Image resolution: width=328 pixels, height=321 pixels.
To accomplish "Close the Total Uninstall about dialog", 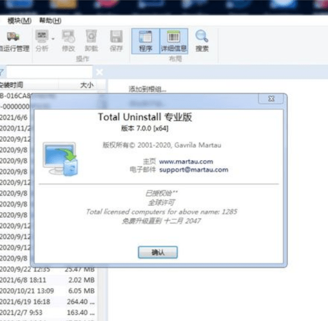I will click(271, 98).
